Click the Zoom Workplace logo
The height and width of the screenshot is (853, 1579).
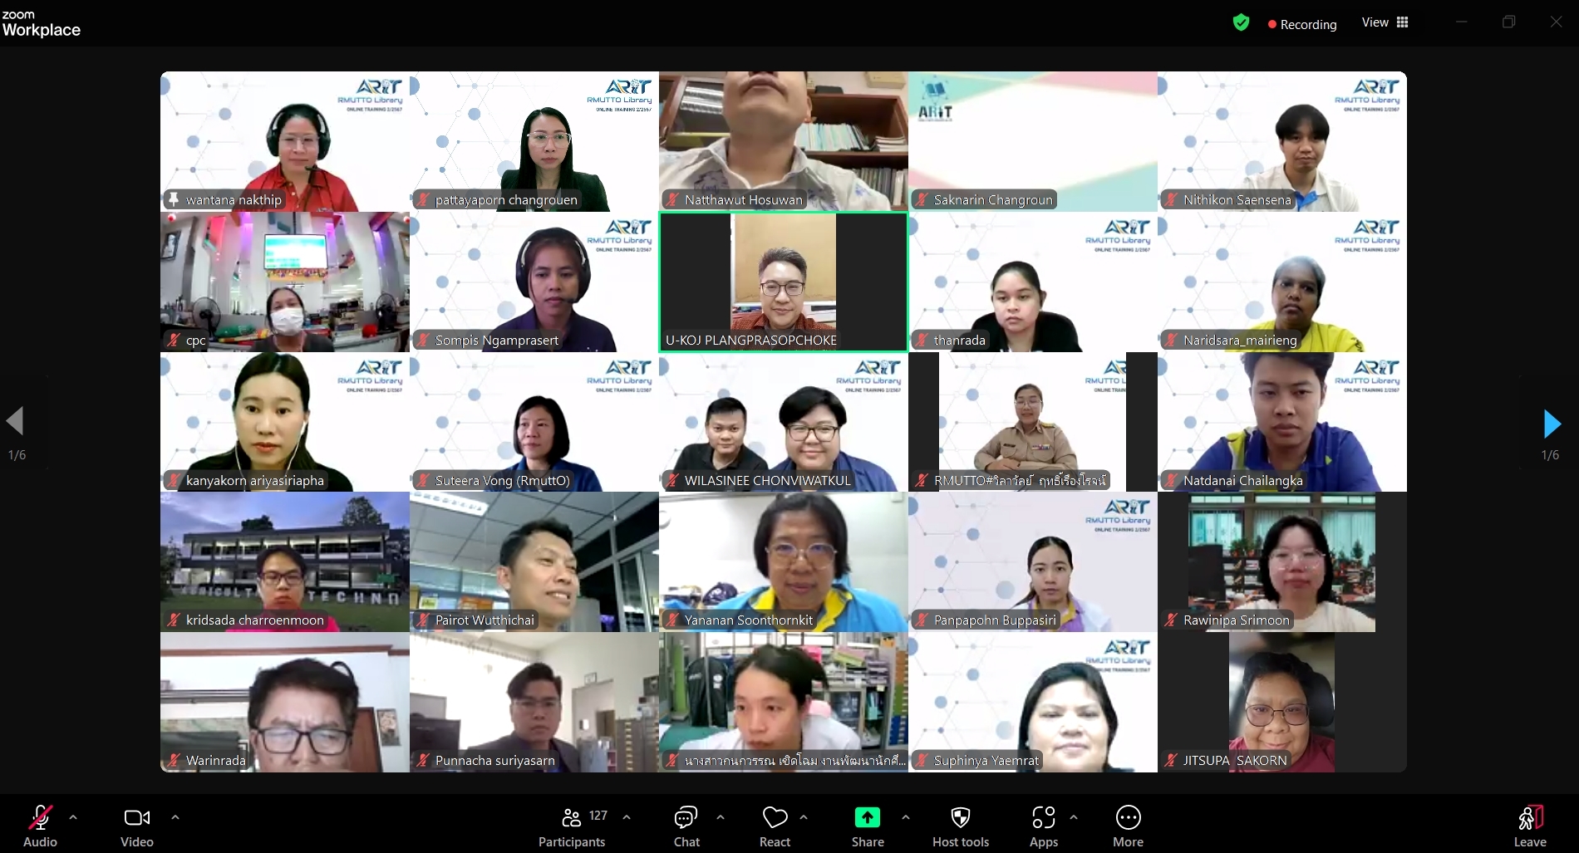(41, 24)
